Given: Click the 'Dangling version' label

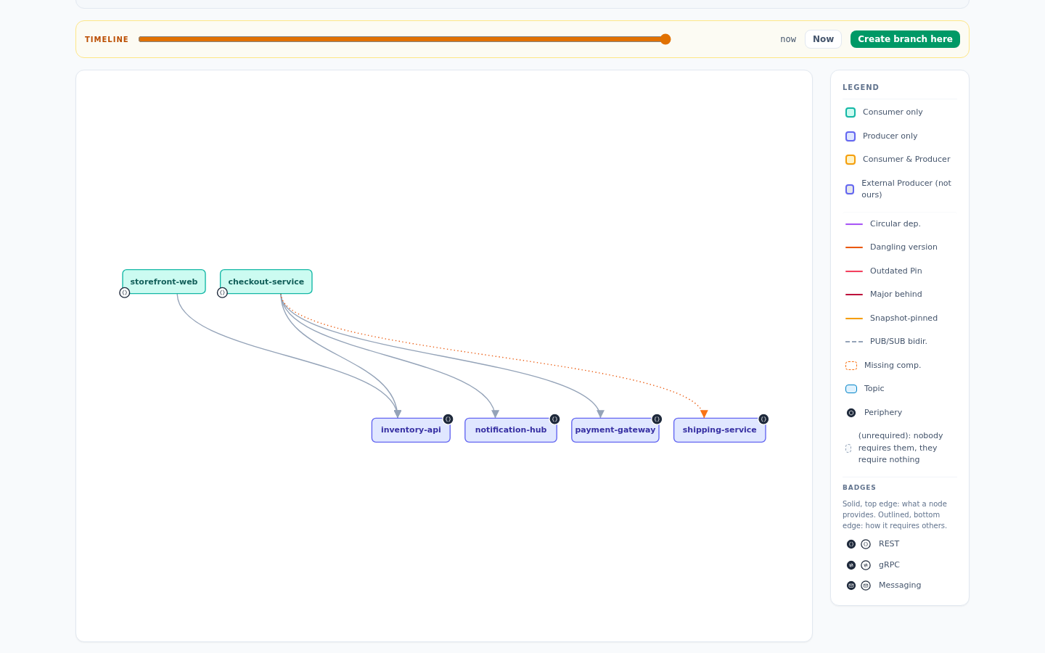Looking at the screenshot, I should coord(903,247).
